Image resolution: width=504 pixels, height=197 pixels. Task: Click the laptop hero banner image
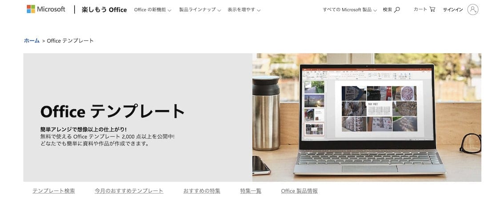pyautogui.click(x=367, y=118)
